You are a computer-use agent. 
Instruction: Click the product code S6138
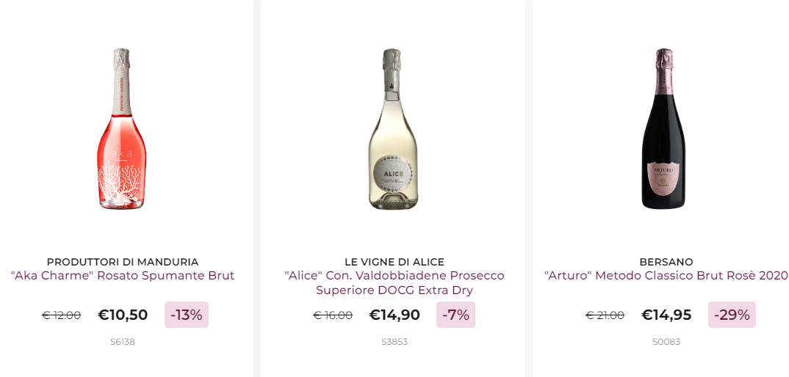(x=123, y=342)
